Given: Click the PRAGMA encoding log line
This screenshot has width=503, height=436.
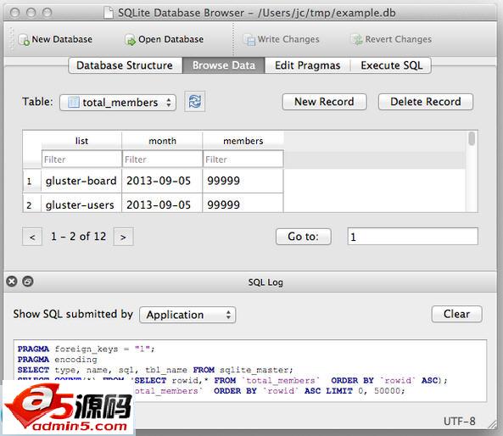Looking at the screenshot, I should pyautogui.click(x=57, y=360).
